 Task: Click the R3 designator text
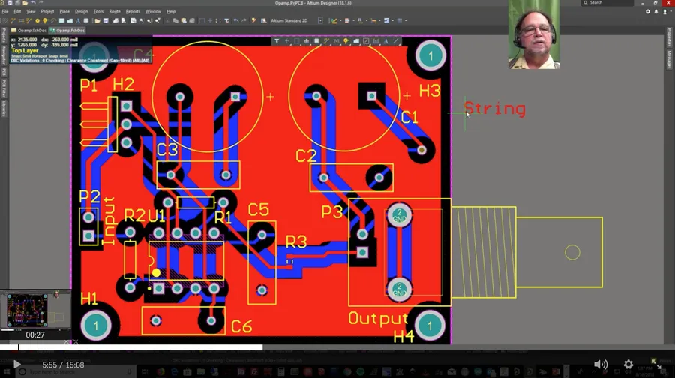(x=296, y=242)
